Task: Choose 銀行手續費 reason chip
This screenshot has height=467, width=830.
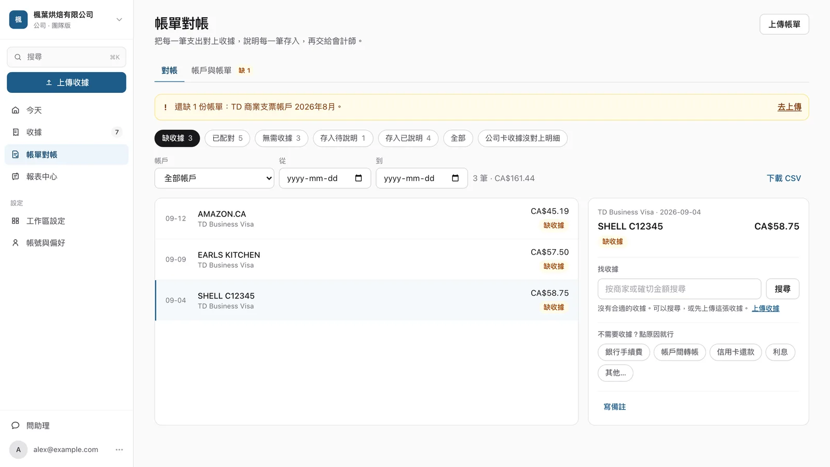Action: (624, 352)
